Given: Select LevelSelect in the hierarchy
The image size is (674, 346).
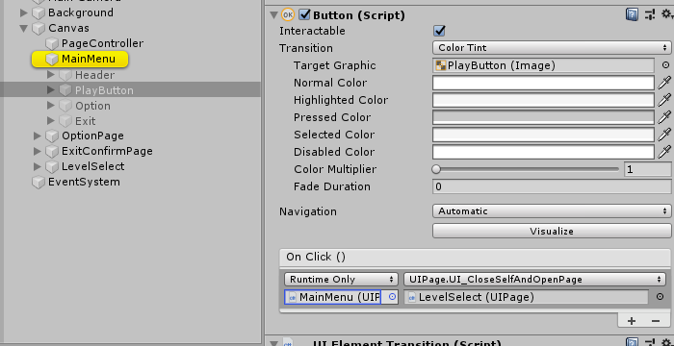Looking at the screenshot, I should [92, 166].
